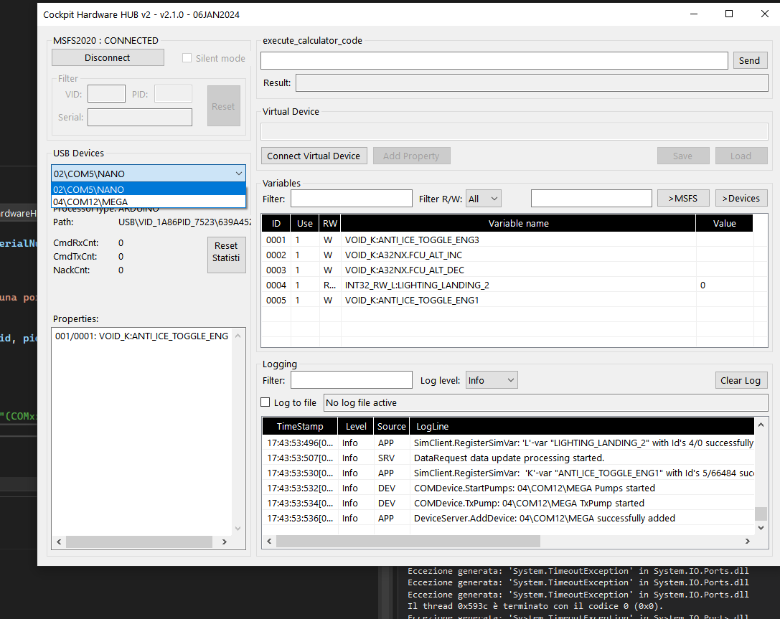Screen dimensions: 780x619
Task: Clear the log with Clear Log button
Action: tap(741, 379)
